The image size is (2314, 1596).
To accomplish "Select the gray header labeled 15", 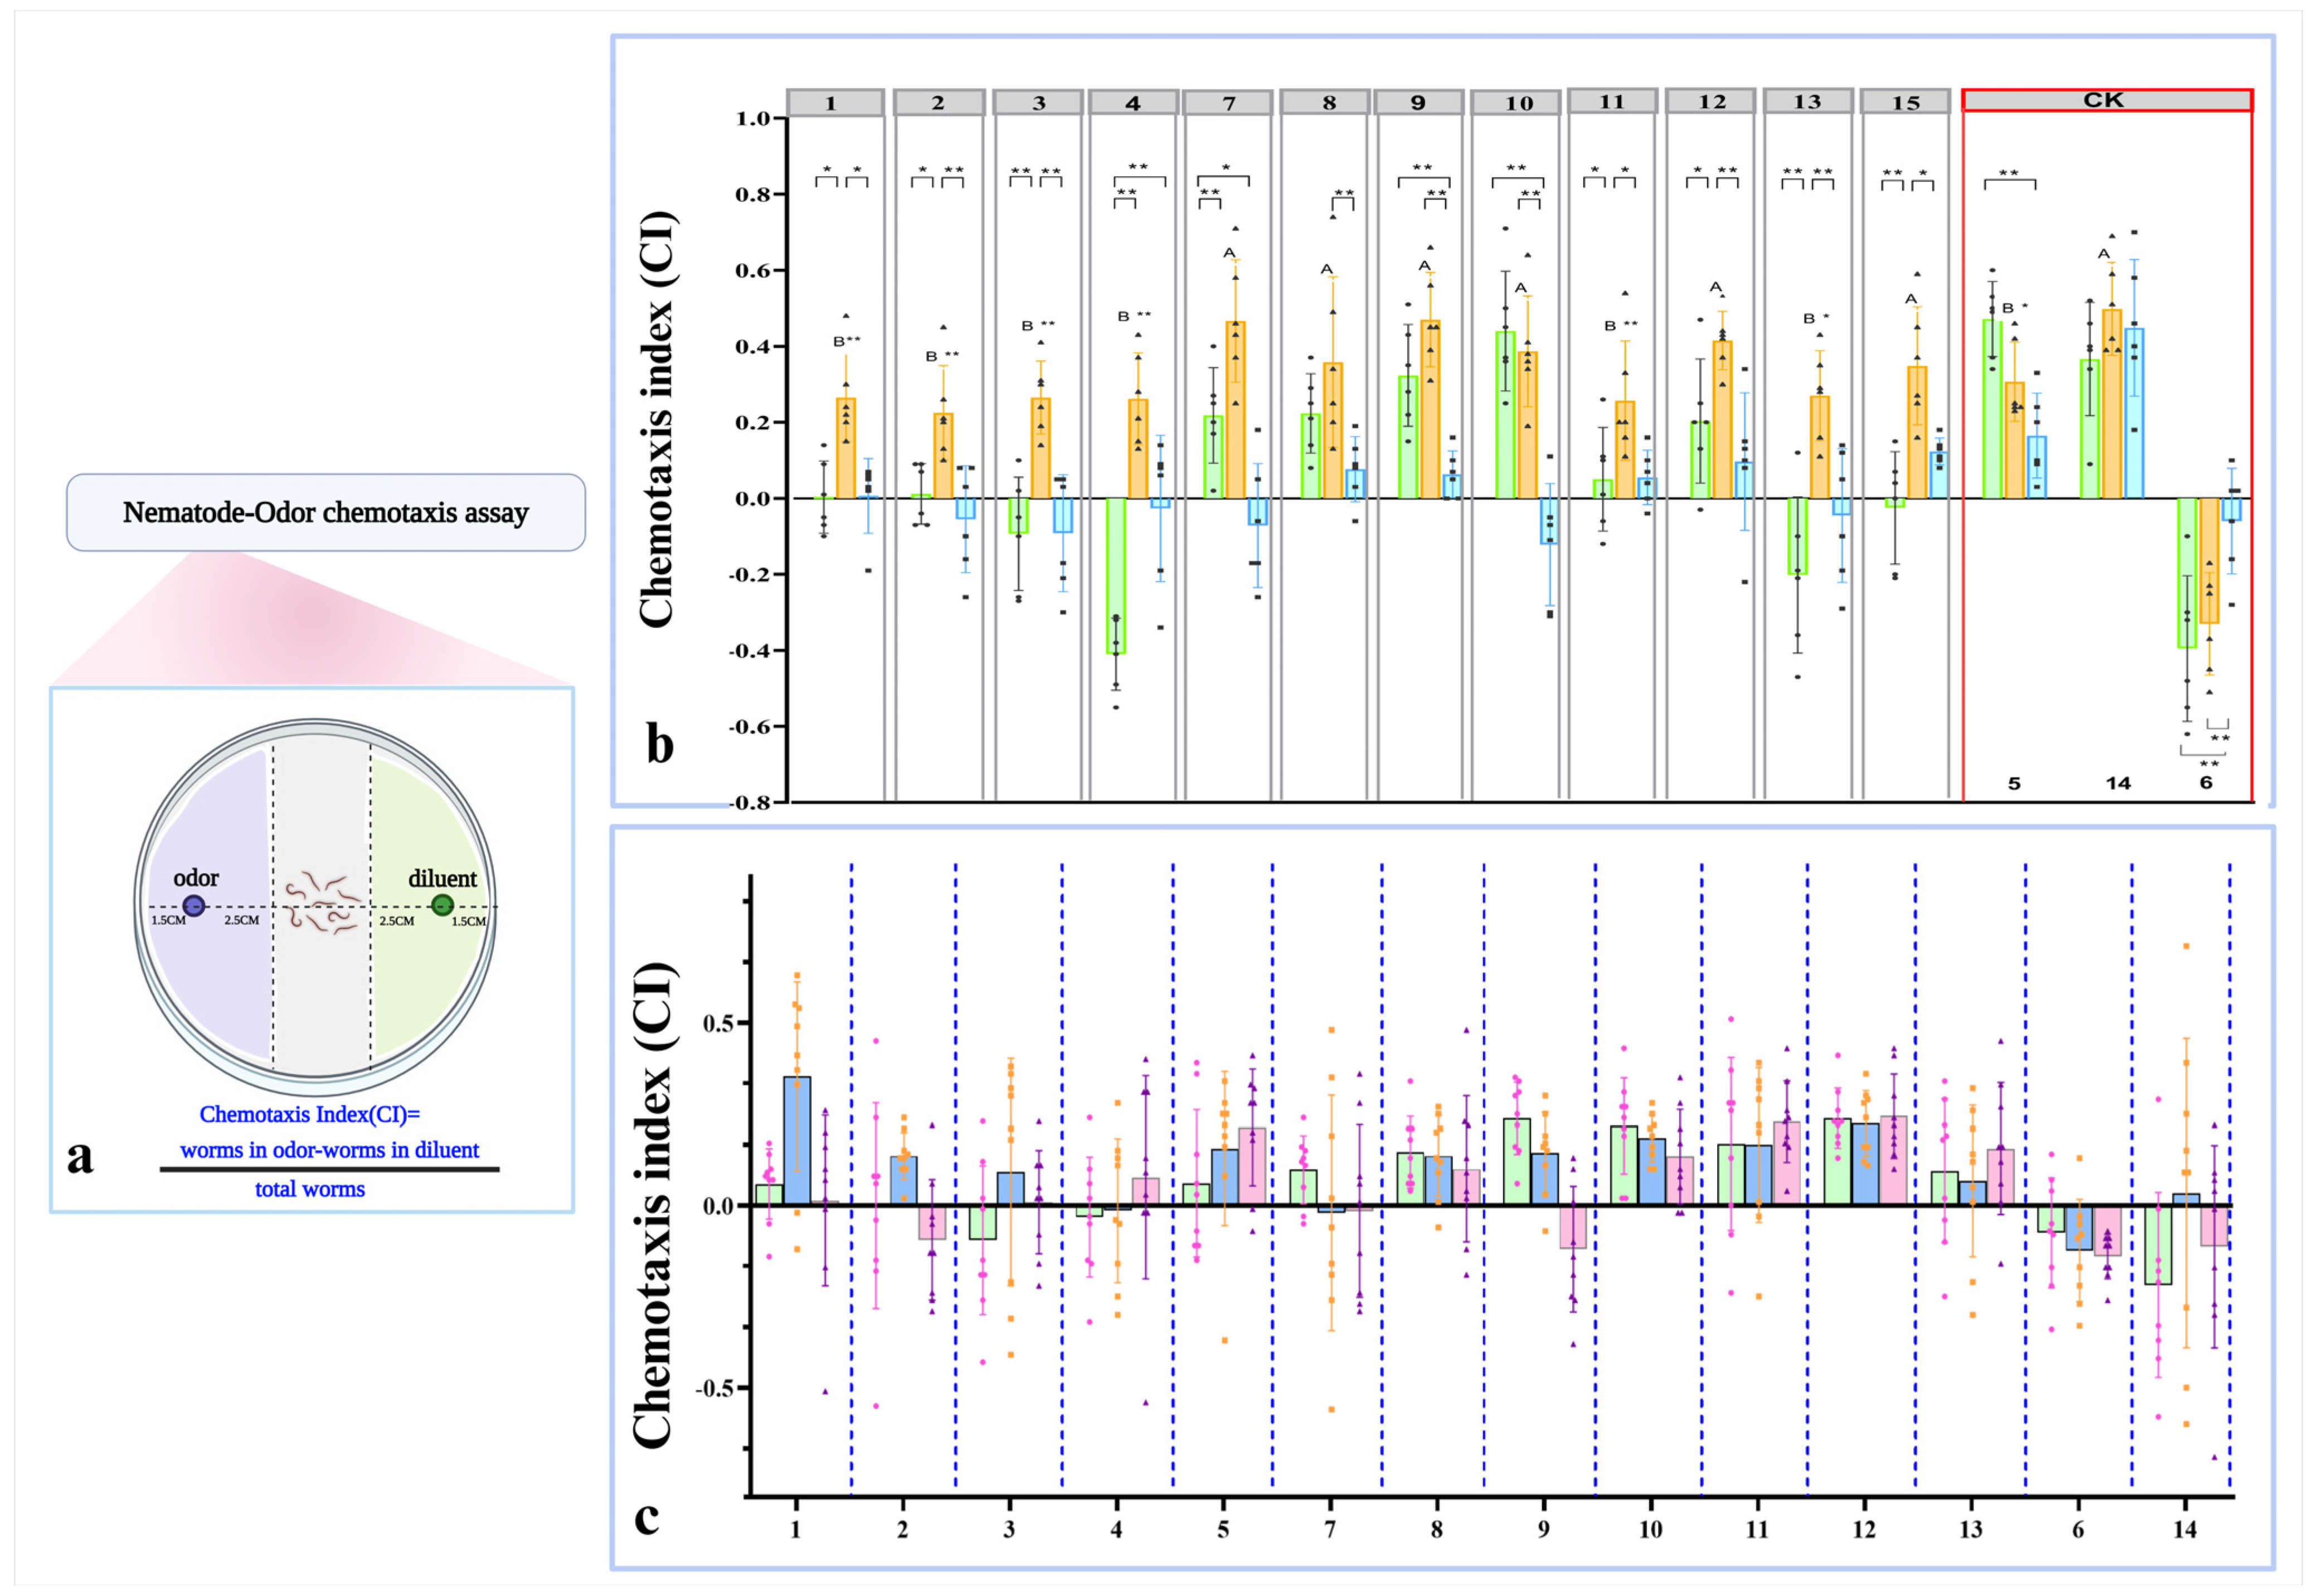I will coord(1904,102).
